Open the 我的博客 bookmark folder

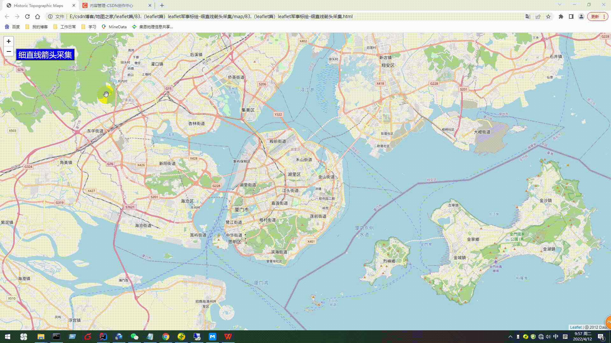[x=37, y=27]
